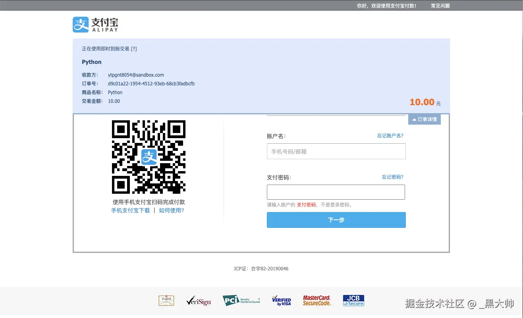Click the [?] help link for 即时到账交易
The image size is (523, 318).
click(134, 49)
